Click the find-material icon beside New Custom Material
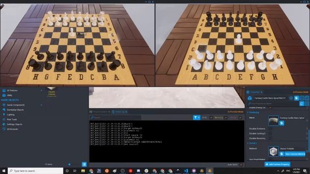 (x=282, y=154)
